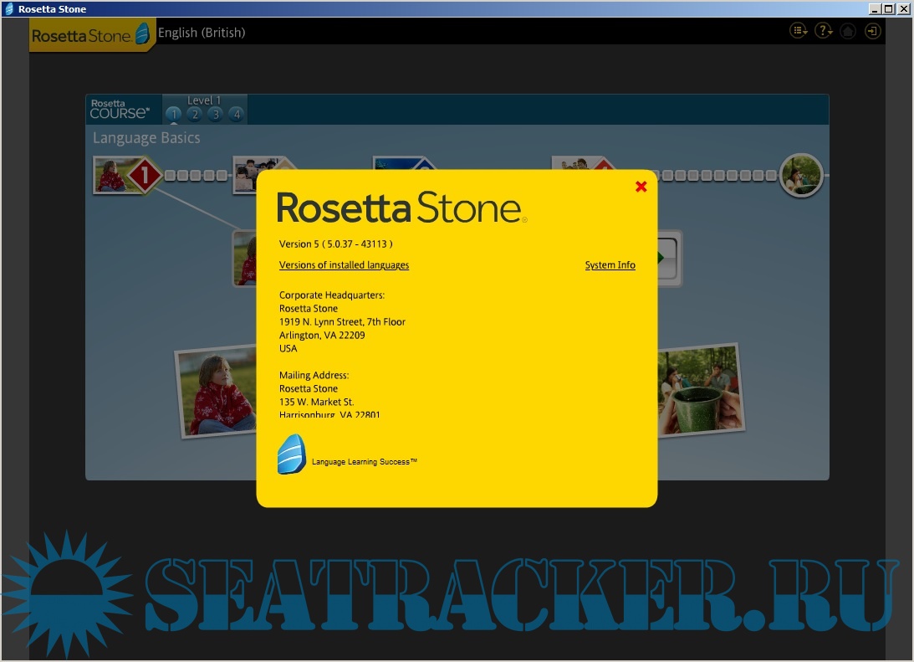Click the Home icon in top bar

click(848, 31)
